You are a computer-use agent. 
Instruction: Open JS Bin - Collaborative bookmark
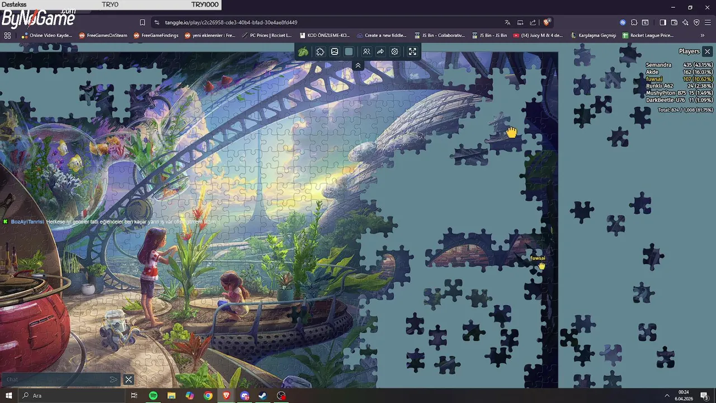click(x=440, y=35)
